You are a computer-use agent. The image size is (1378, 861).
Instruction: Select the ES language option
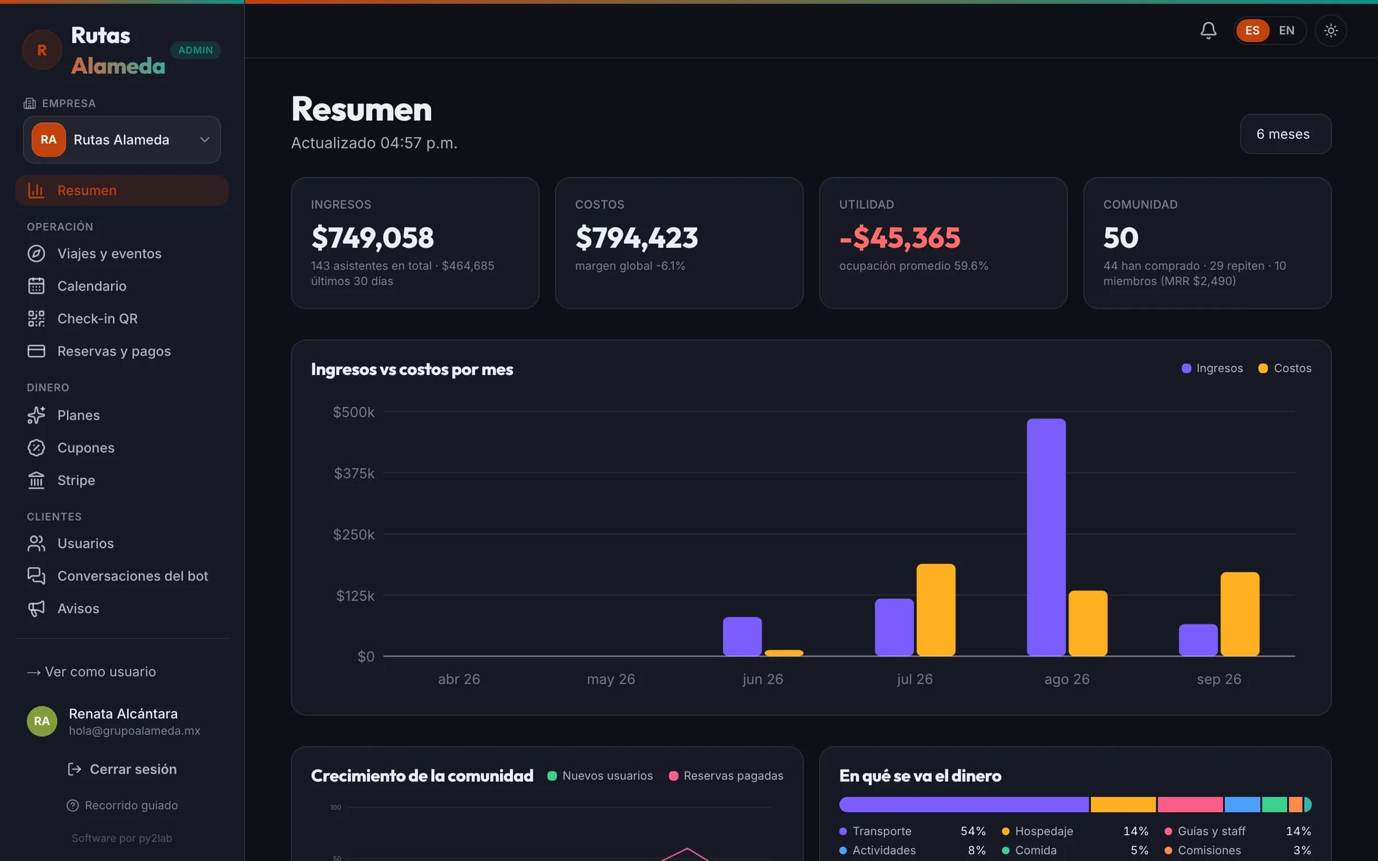(1252, 30)
